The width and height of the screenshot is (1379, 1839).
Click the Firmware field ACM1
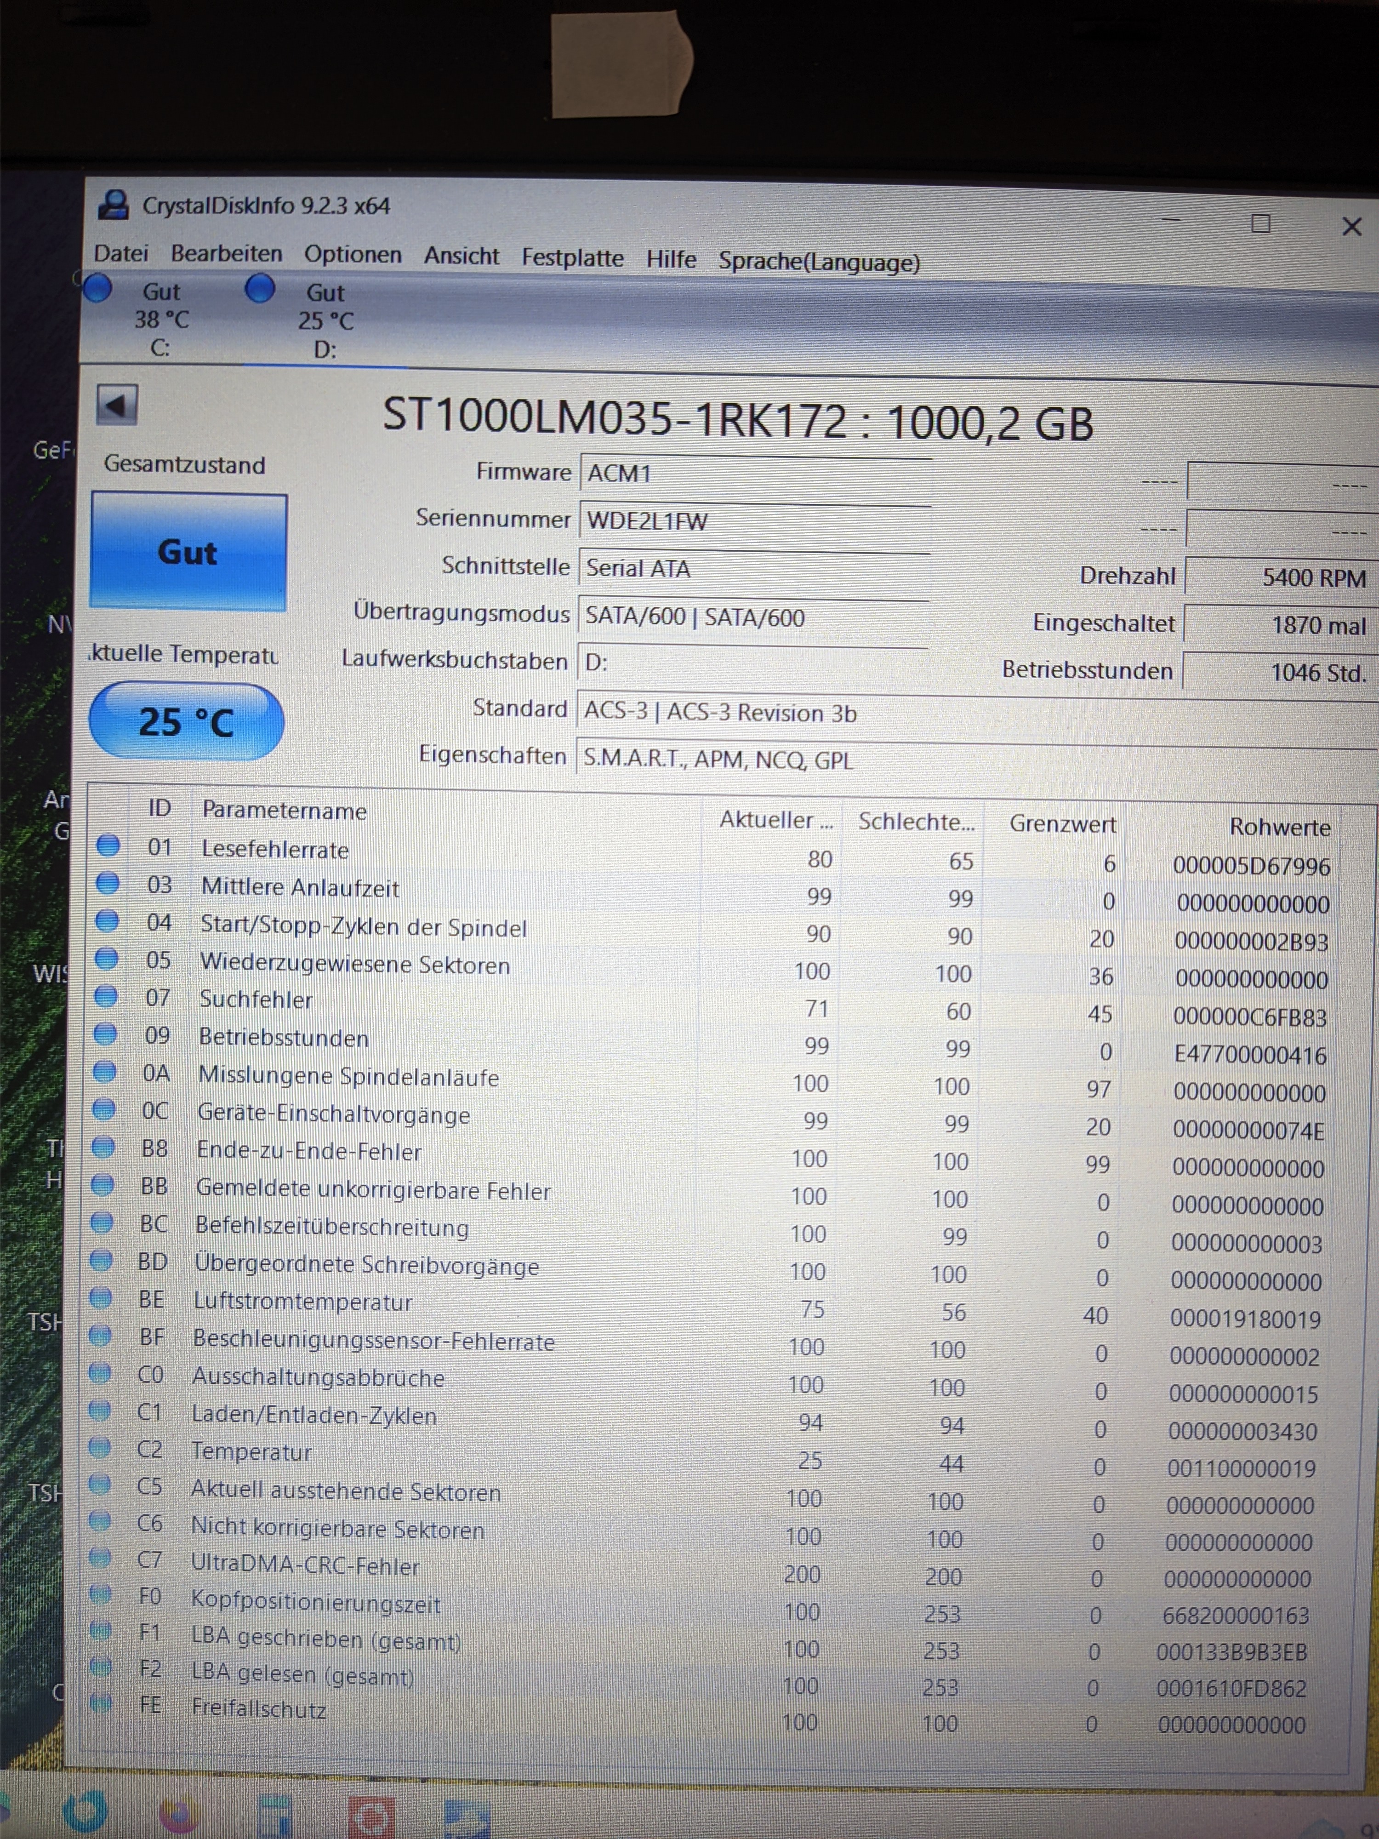click(754, 474)
